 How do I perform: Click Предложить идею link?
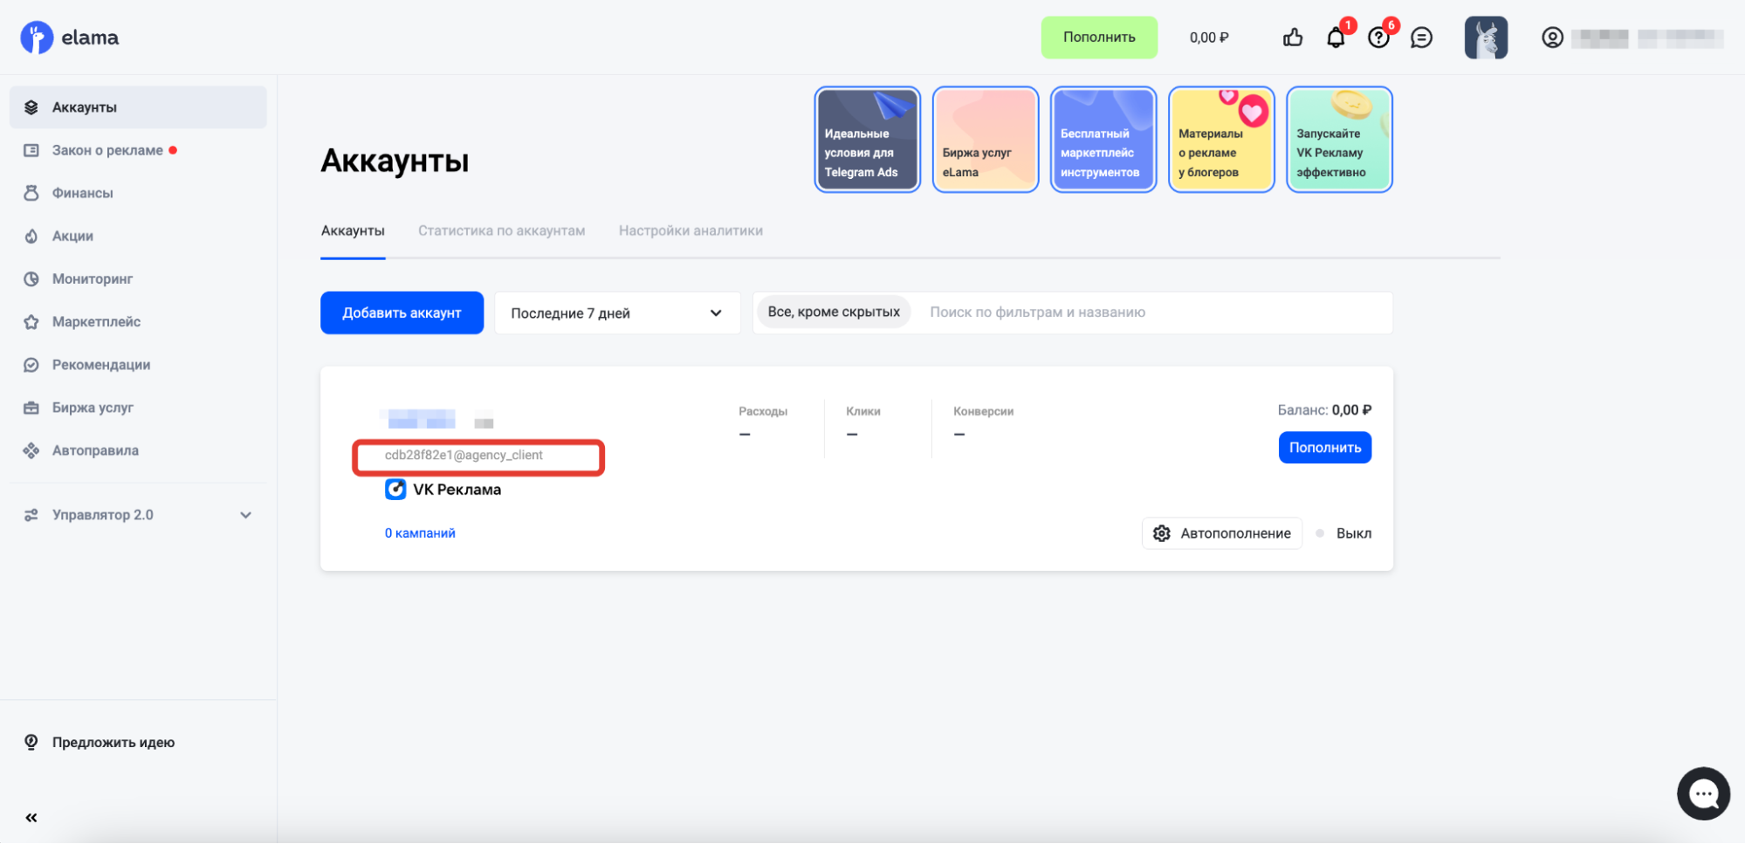113,742
